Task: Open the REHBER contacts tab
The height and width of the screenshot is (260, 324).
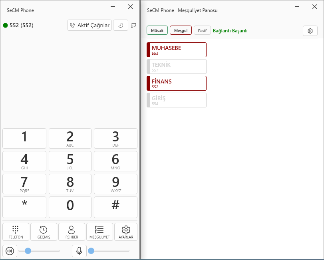Action: coord(72,232)
